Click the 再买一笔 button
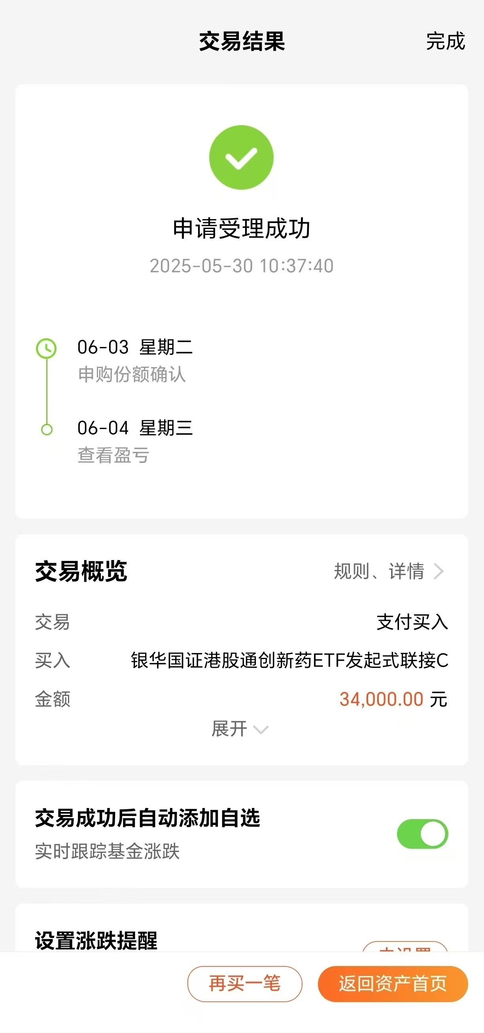 [x=245, y=983]
